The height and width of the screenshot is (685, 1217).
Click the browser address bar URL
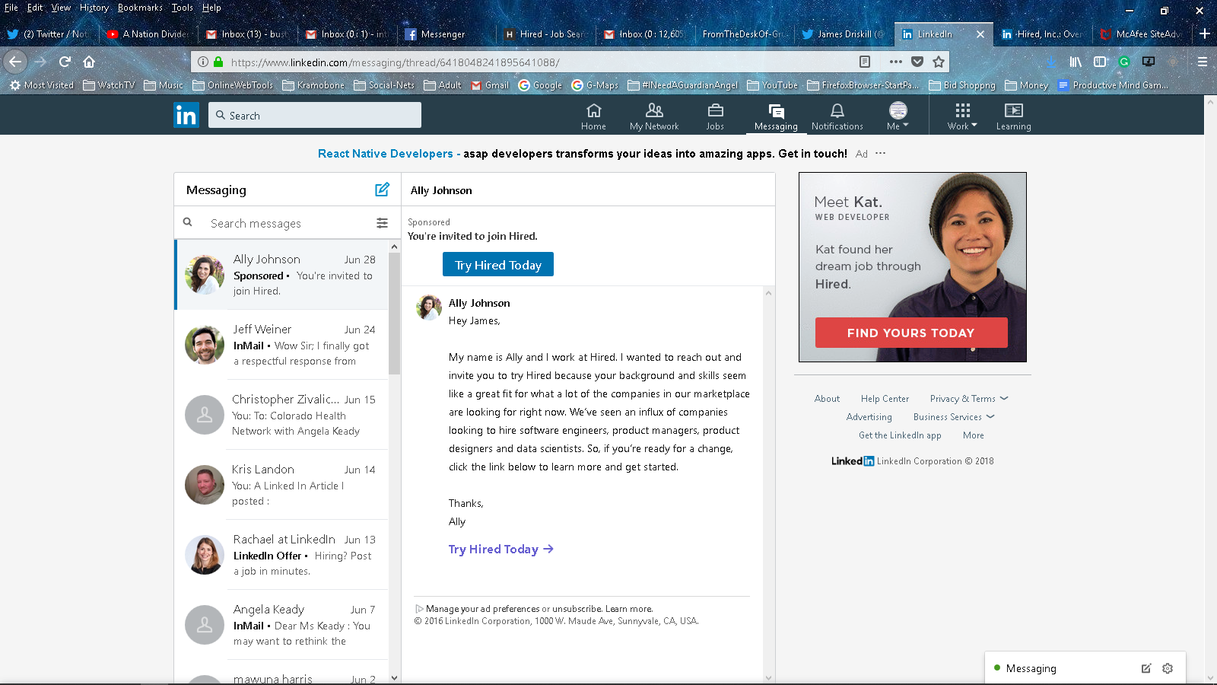[x=395, y=62]
